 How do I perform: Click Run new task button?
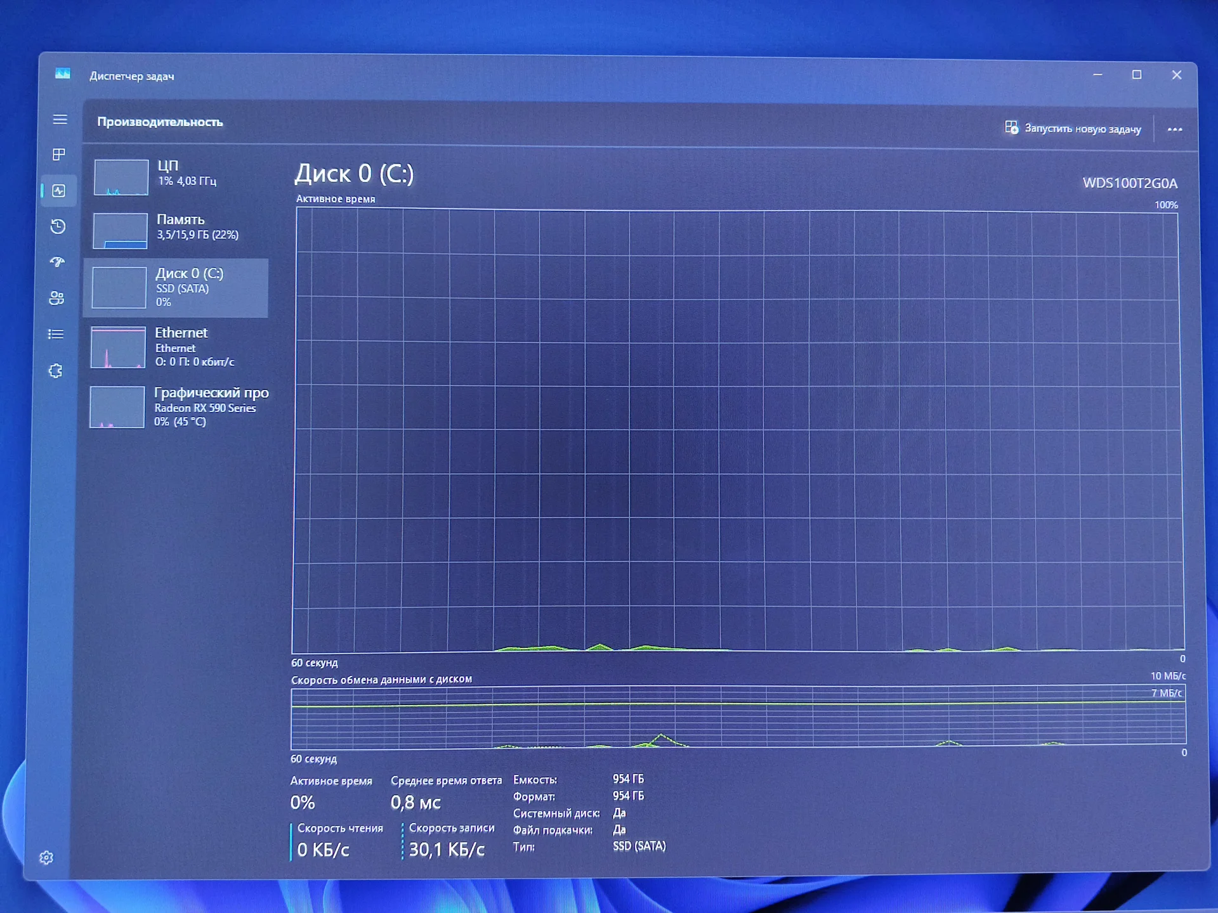point(1073,128)
